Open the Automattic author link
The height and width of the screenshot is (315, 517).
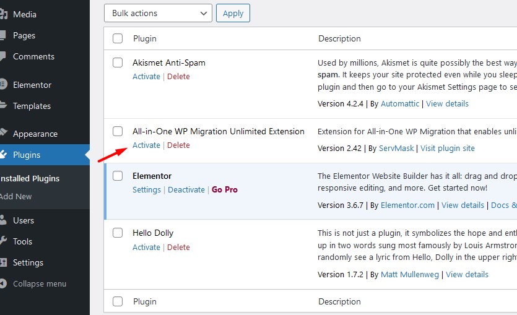pos(400,104)
